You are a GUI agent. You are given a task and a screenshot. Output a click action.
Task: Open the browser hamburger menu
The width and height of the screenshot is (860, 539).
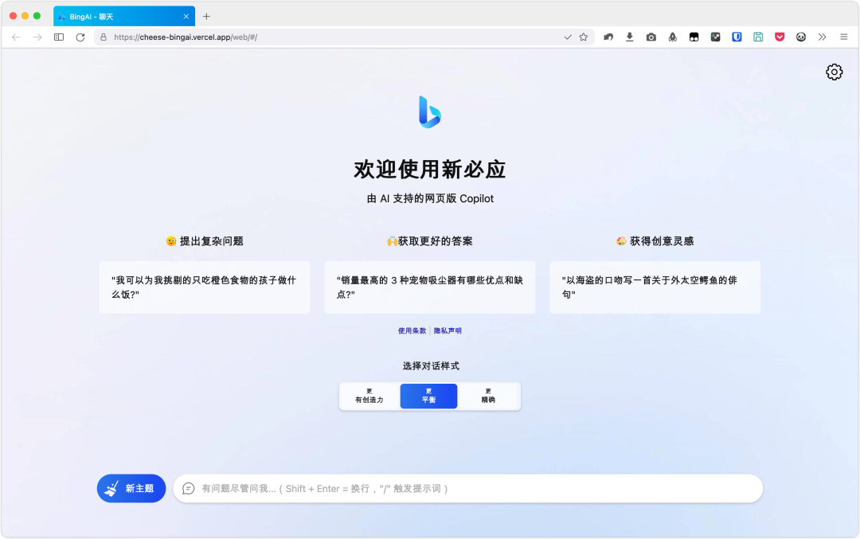click(x=843, y=37)
